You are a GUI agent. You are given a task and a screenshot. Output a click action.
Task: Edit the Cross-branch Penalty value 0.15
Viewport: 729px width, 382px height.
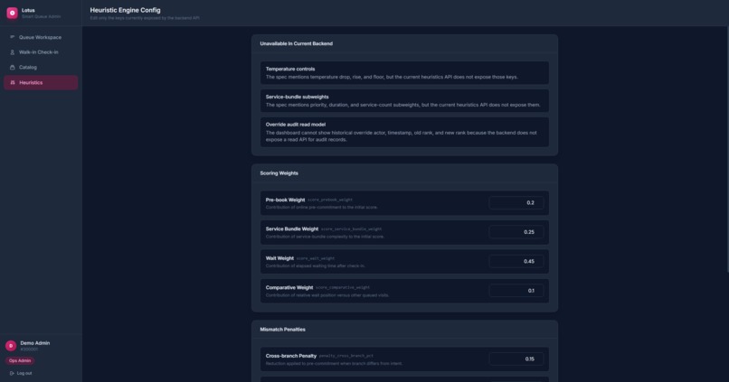point(516,359)
